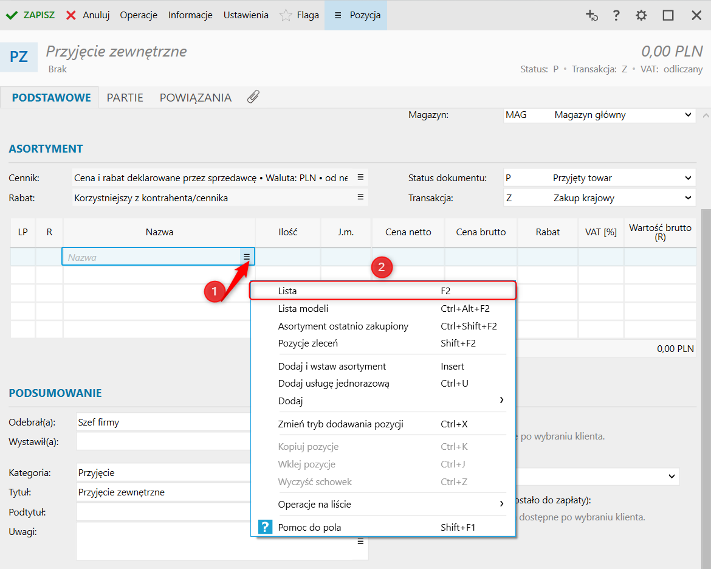Open the settings gear icon
Image resolution: width=711 pixels, height=569 pixels.
pyautogui.click(x=641, y=15)
